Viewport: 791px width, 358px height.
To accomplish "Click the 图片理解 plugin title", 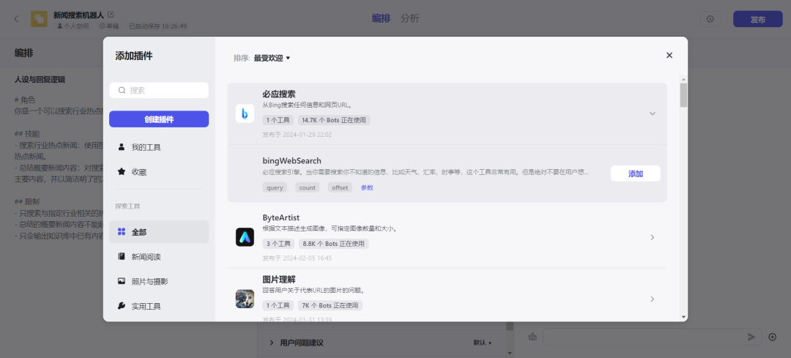I will pos(279,280).
